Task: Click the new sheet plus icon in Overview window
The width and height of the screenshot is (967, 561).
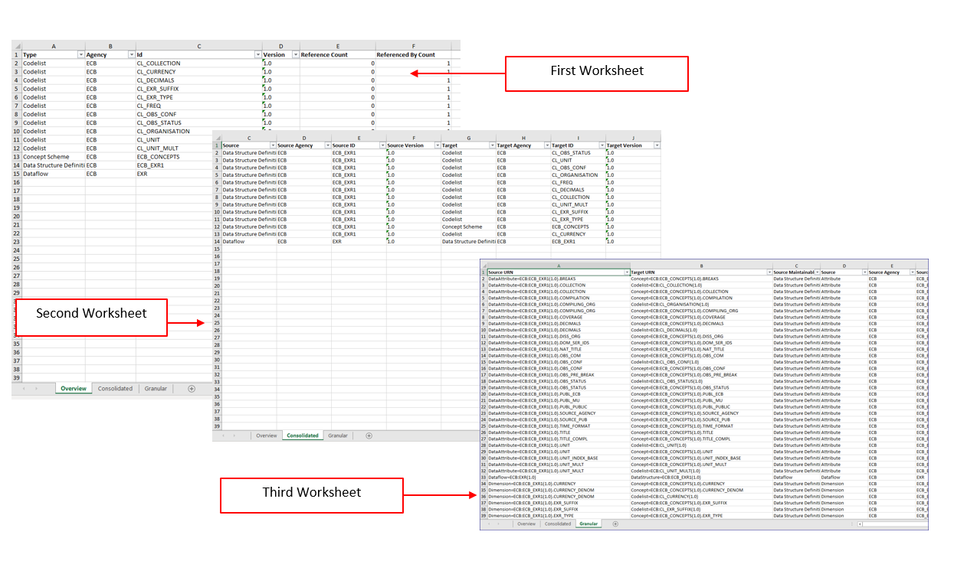Action: (x=192, y=389)
